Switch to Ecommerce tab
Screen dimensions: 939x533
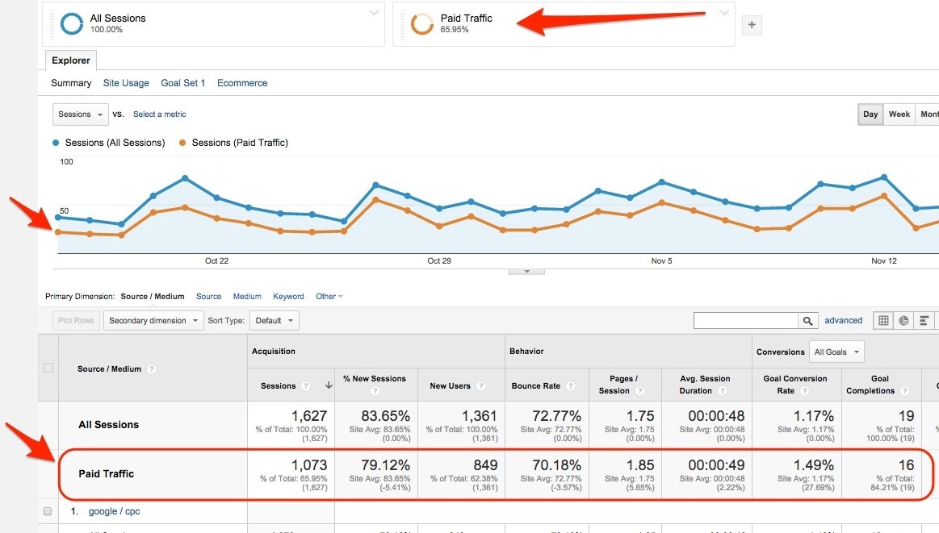click(x=242, y=83)
